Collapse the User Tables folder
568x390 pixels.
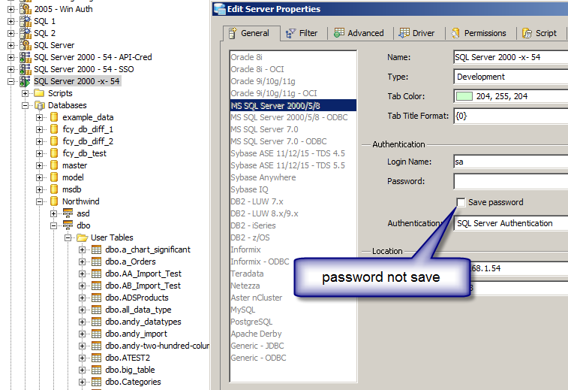click(x=68, y=238)
